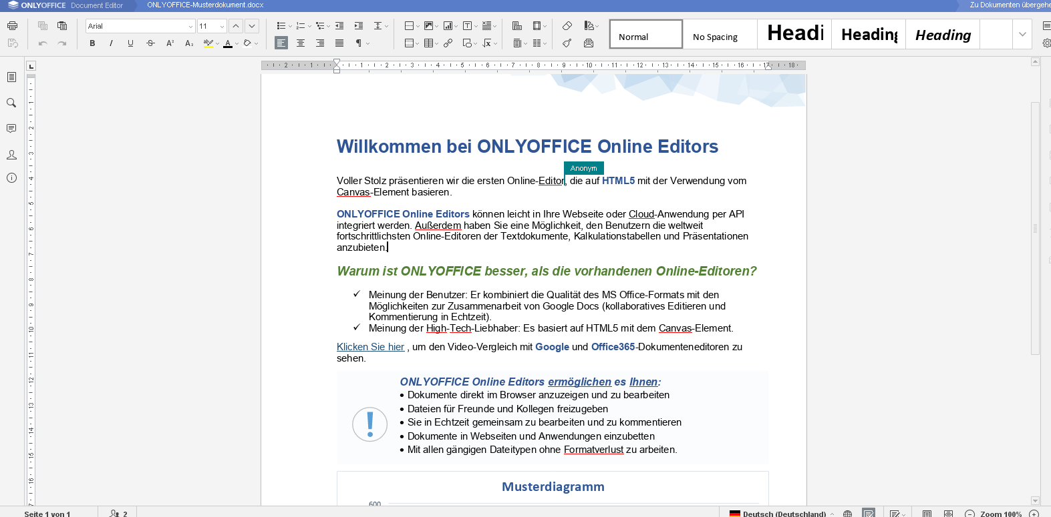Open the line spacing dropdown
Screen dimensions: 1051x517
click(x=387, y=26)
